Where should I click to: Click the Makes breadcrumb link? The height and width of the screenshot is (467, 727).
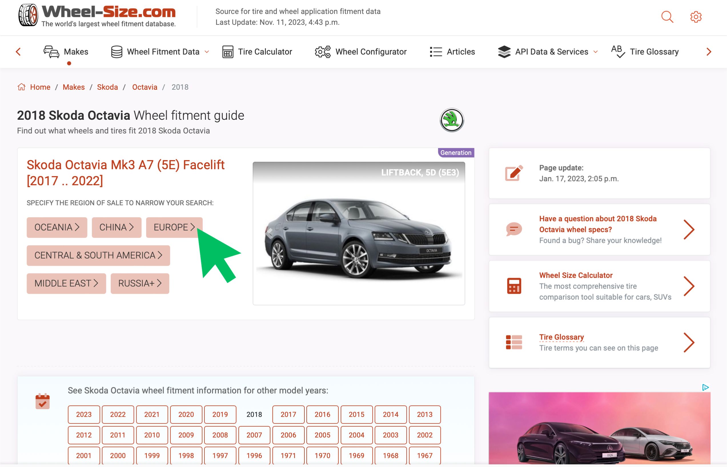pos(74,87)
